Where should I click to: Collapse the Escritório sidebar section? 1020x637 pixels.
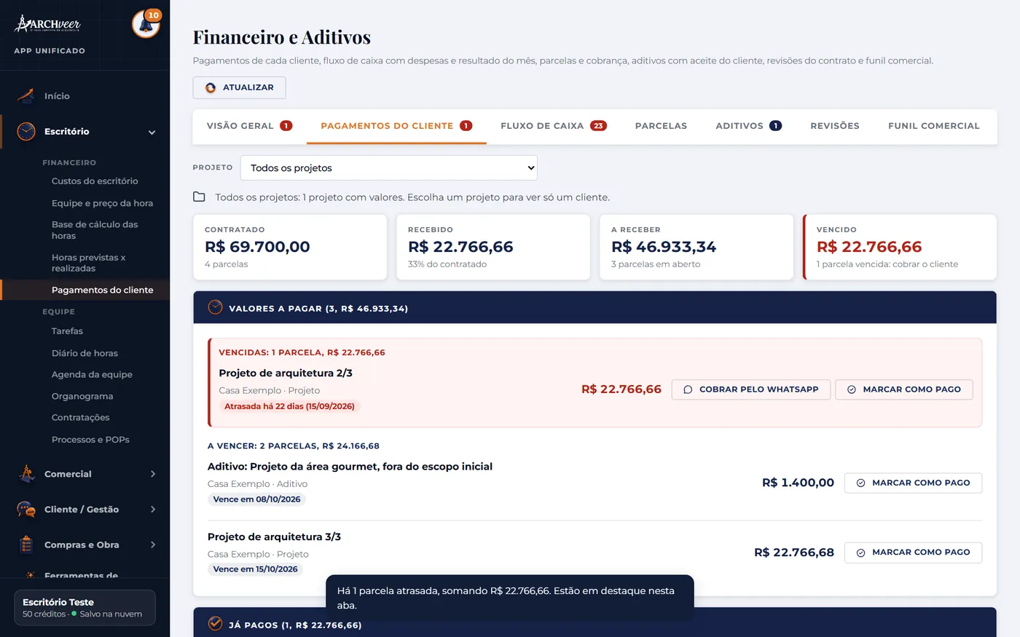click(x=152, y=132)
